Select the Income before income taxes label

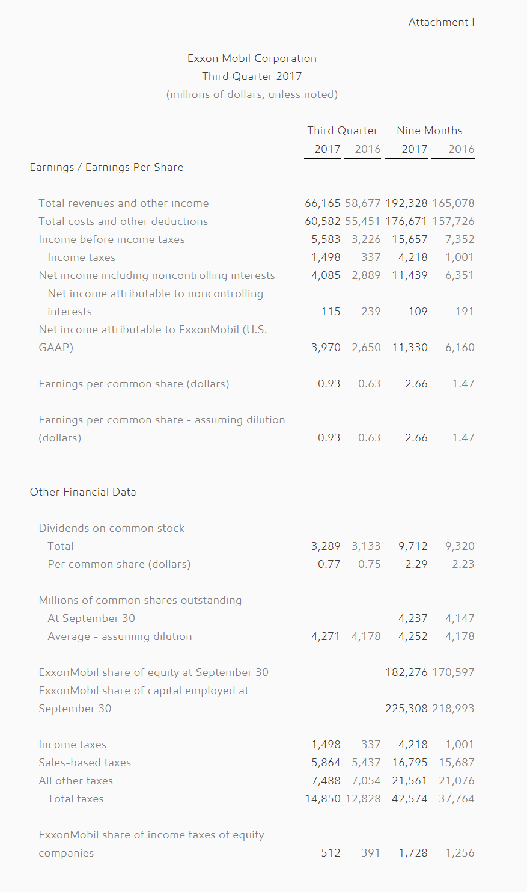click(x=112, y=239)
